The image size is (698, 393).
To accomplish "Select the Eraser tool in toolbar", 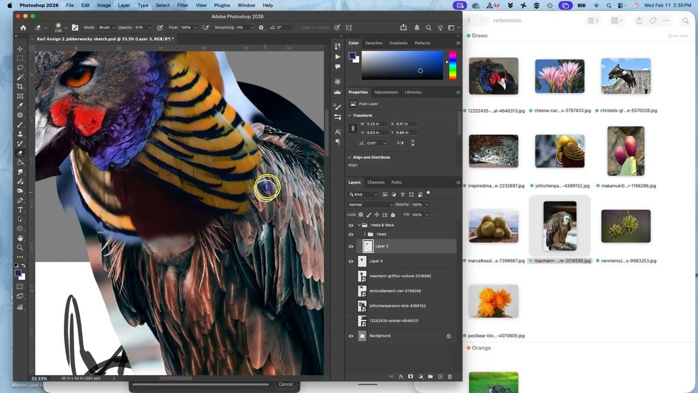I will tap(20, 153).
